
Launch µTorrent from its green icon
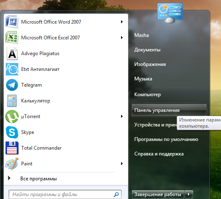tap(12, 116)
